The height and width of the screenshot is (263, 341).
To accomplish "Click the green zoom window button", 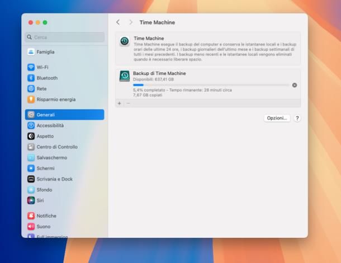I will point(45,22).
